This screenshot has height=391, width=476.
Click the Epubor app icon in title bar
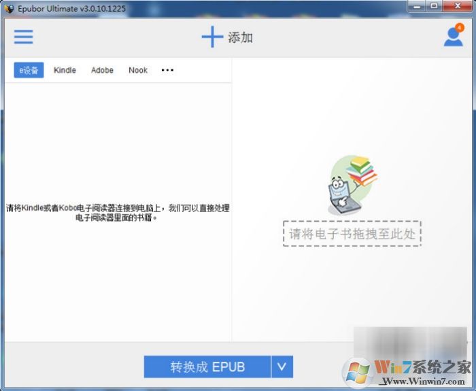click(x=9, y=8)
